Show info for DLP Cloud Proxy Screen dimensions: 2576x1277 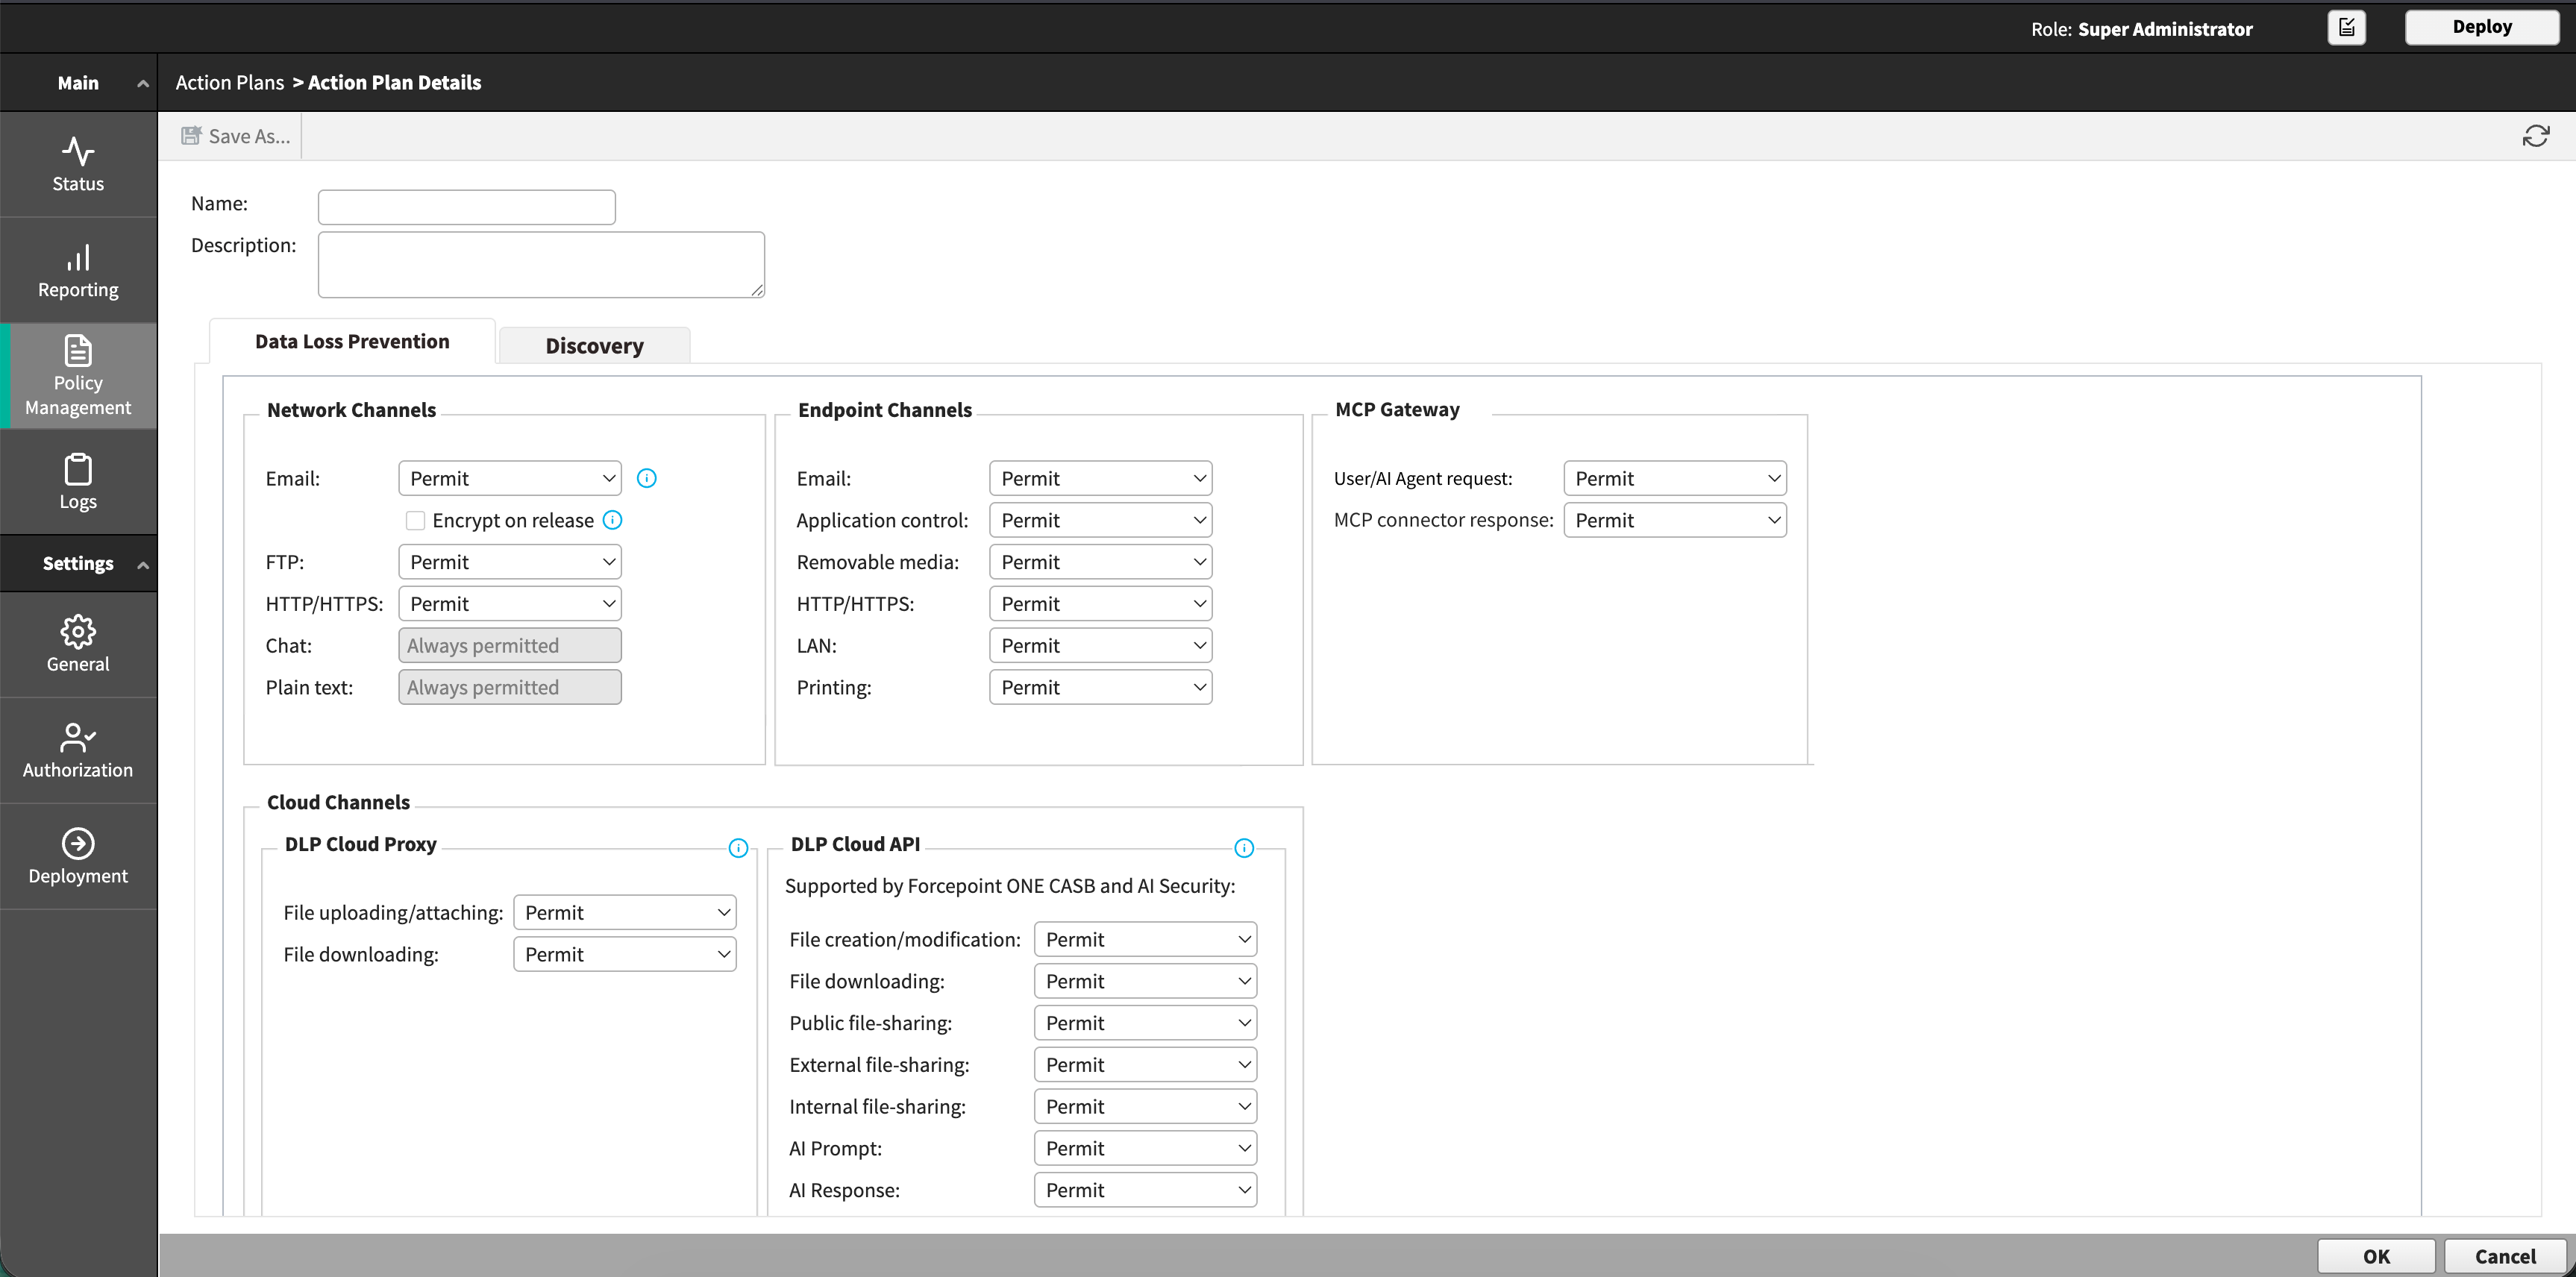pyautogui.click(x=738, y=848)
